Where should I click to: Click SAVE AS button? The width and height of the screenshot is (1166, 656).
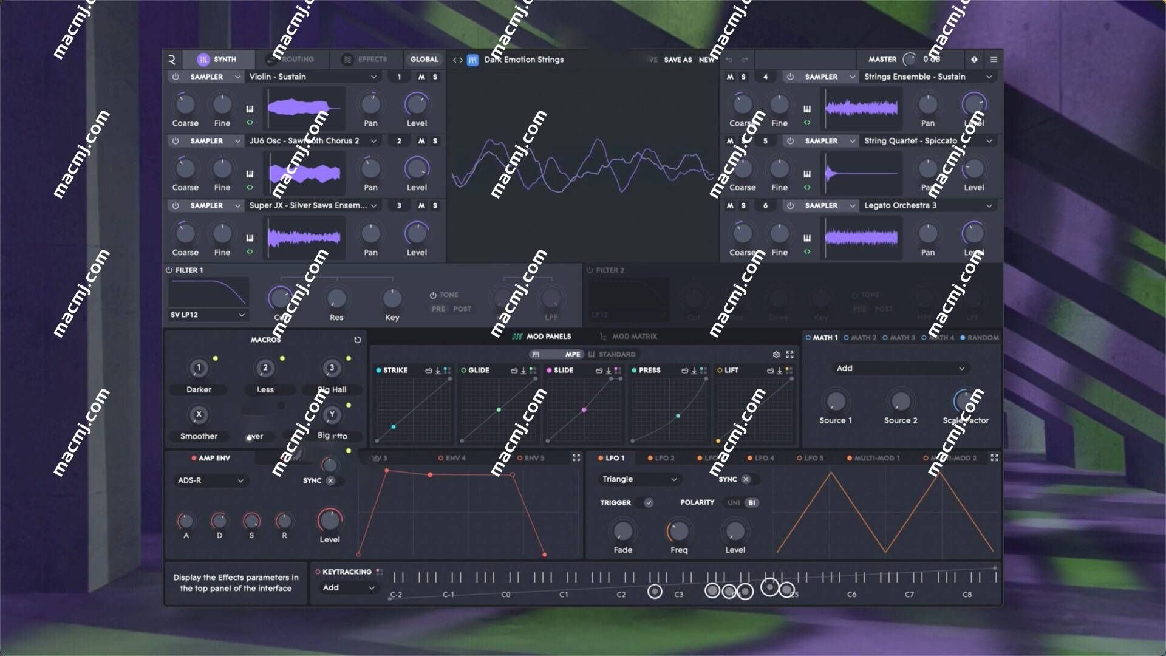(678, 60)
